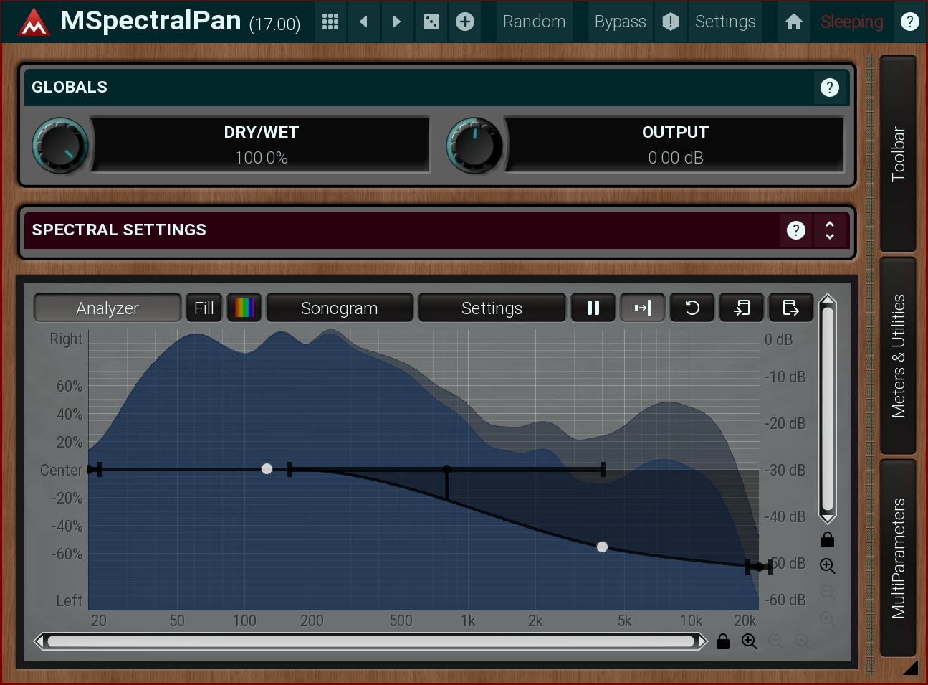Open the Sonogram view

point(339,308)
